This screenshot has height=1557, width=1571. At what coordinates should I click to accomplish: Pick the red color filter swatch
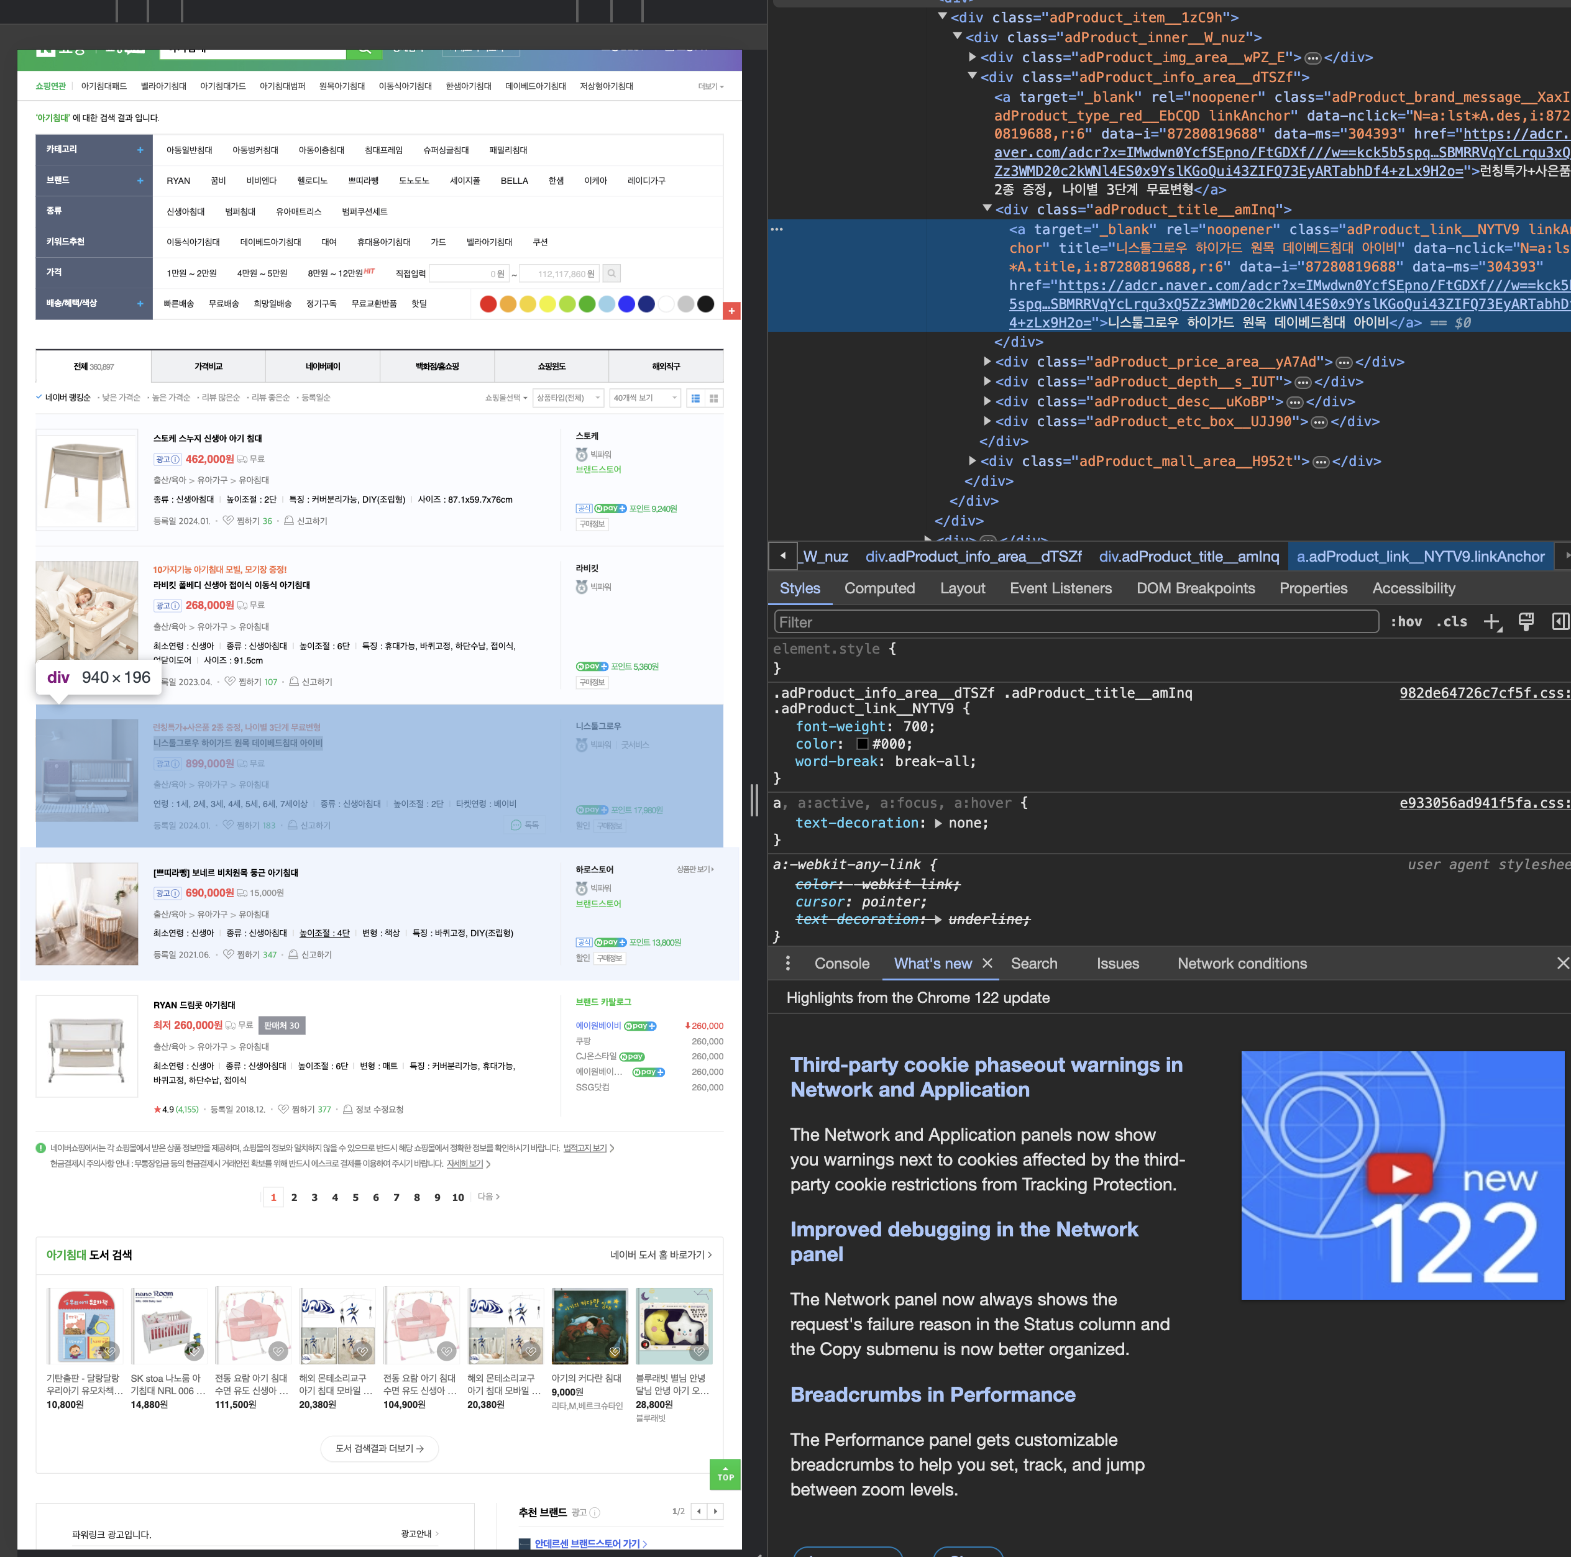click(488, 304)
